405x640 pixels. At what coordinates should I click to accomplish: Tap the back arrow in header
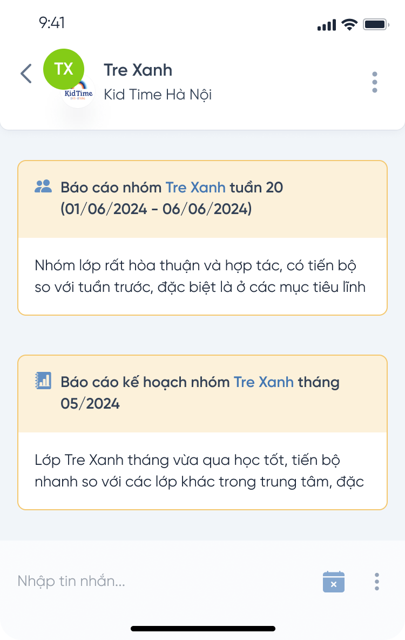pyautogui.click(x=26, y=74)
